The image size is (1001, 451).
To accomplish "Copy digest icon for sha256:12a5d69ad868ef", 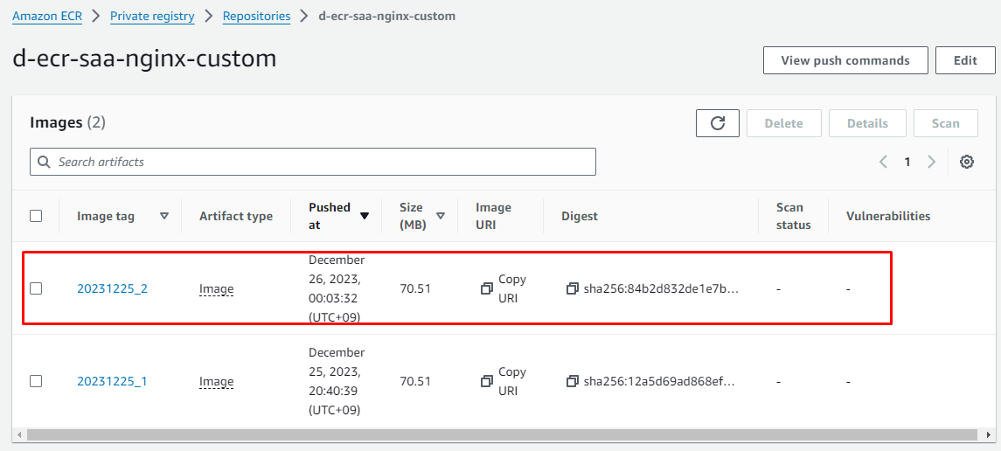I will point(573,381).
